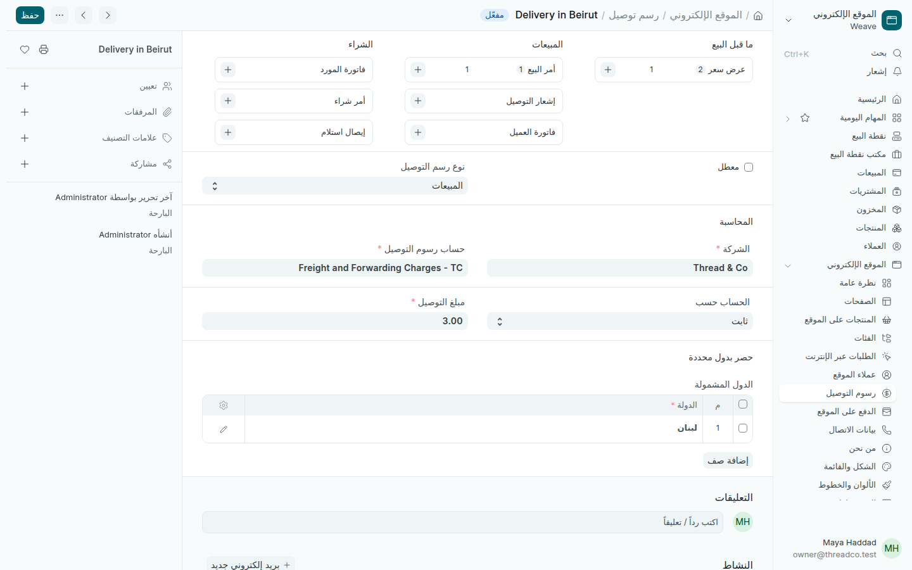The height and width of the screenshot is (570, 912).
Task: Click the delivery charges account field
Action: coord(335,268)
